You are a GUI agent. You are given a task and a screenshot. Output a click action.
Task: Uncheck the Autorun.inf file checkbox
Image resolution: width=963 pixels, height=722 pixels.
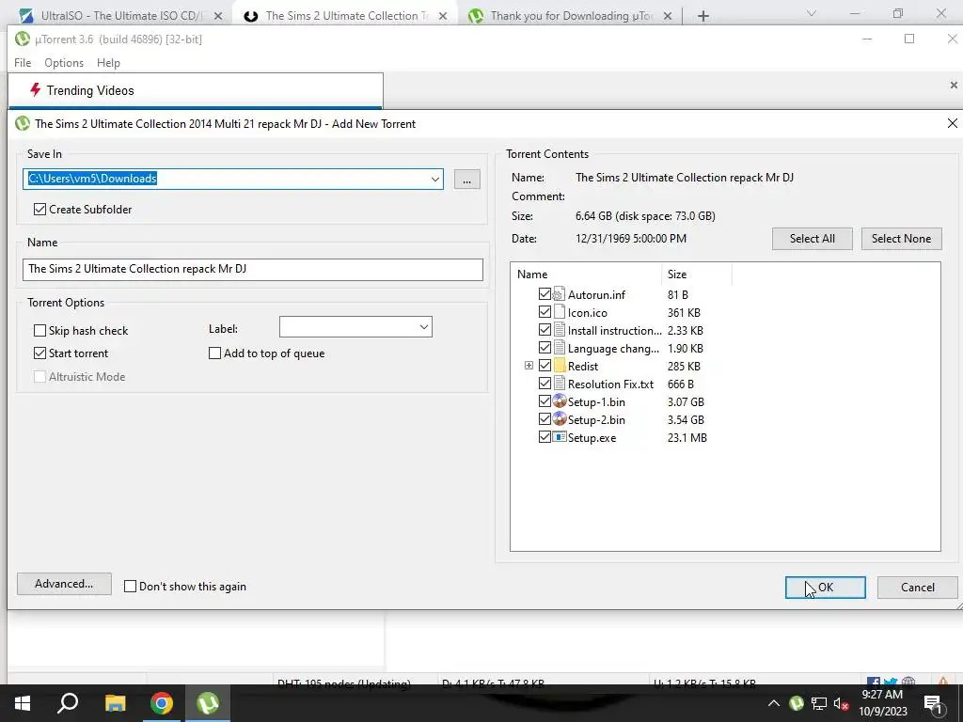tap(545, 294)
